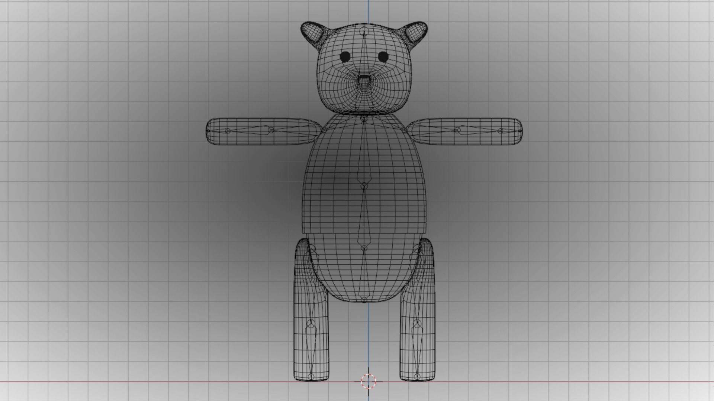The image size is (714, 401).
Task: Select knee joint of the right-side leg
Action: pos(417,324)
